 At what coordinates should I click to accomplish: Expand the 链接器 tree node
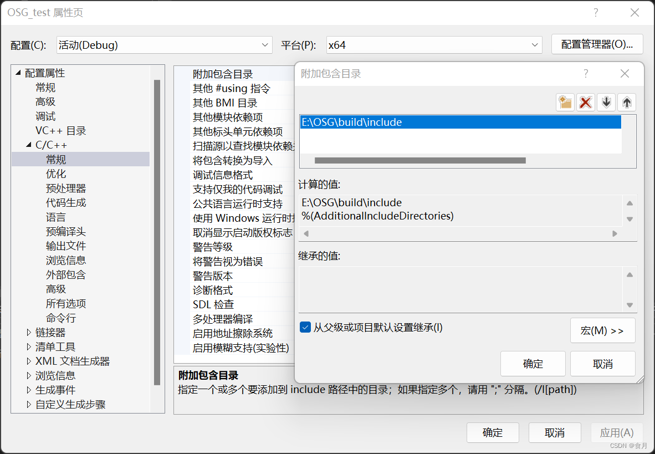click(29, 332)
